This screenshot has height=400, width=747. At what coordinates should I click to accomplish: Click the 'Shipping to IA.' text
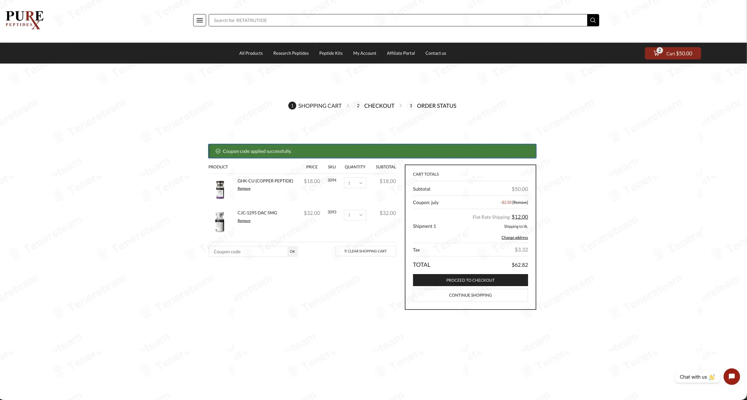[516, 226]
